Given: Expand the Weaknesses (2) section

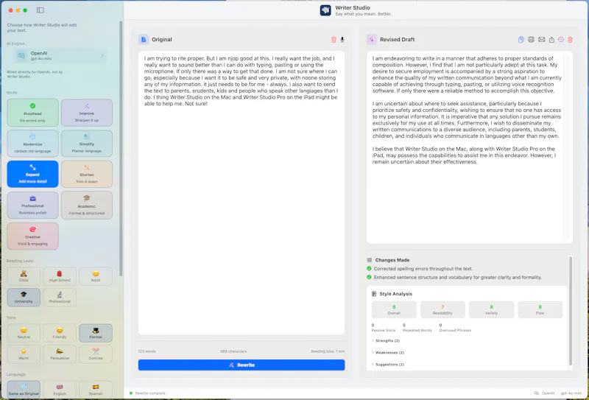Looking at the screenshot, I should (388, 353).
